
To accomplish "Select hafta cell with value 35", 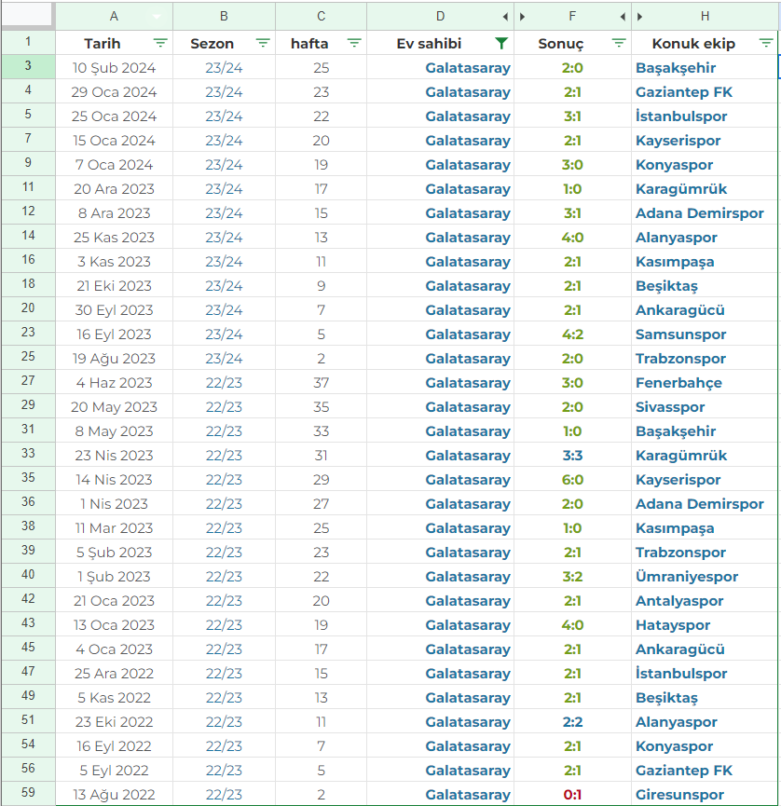I will point(321,406).
